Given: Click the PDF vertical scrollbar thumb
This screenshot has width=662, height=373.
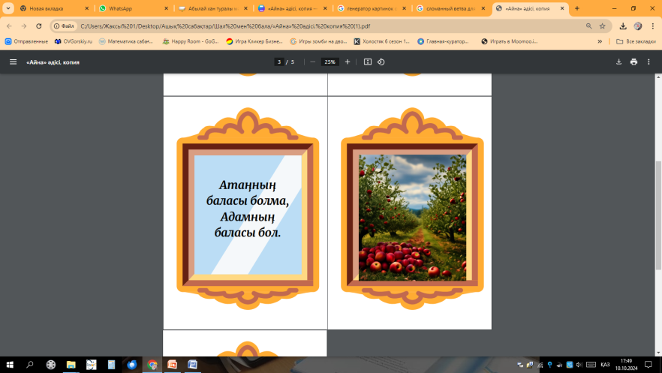Looking at the screenshot, I should click(658, 215).
